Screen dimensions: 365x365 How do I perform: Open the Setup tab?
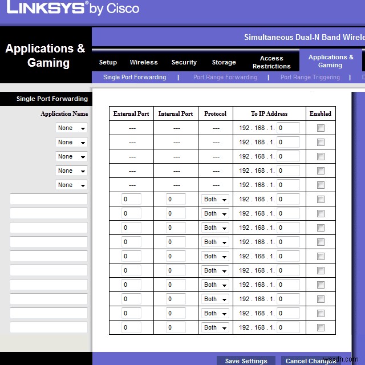(108, 62)
